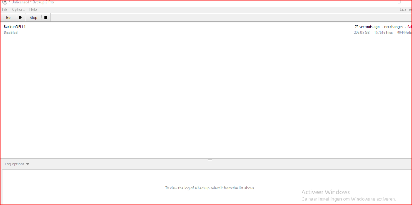
Task: Click the log pane hint message
Action: tap(210, 188)
